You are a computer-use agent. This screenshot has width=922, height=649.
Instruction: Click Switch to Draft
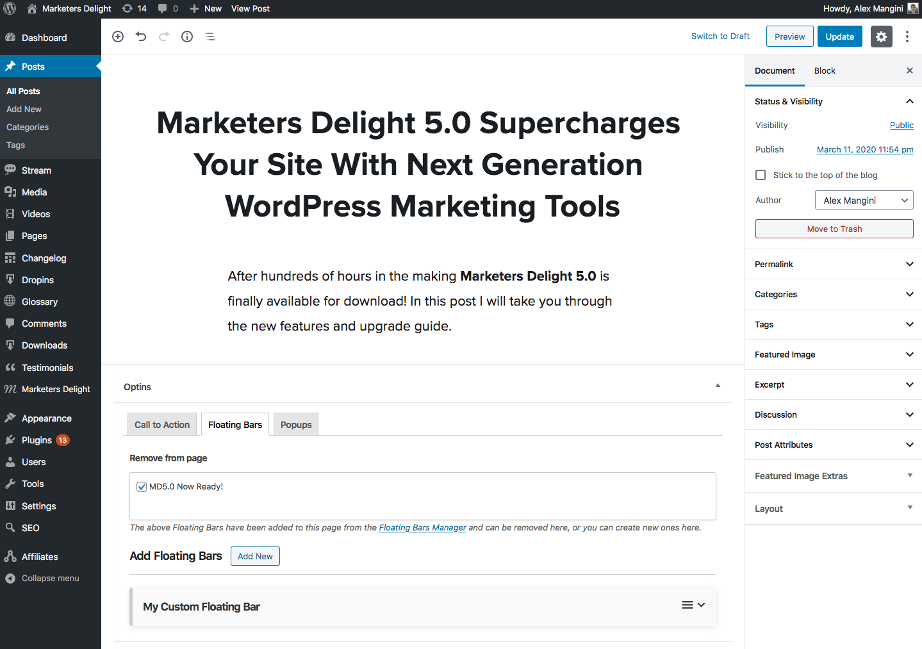(720, 37)
